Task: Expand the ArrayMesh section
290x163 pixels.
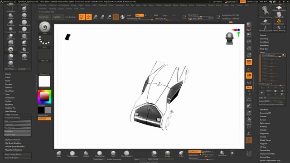Action: tap(264, 42)
